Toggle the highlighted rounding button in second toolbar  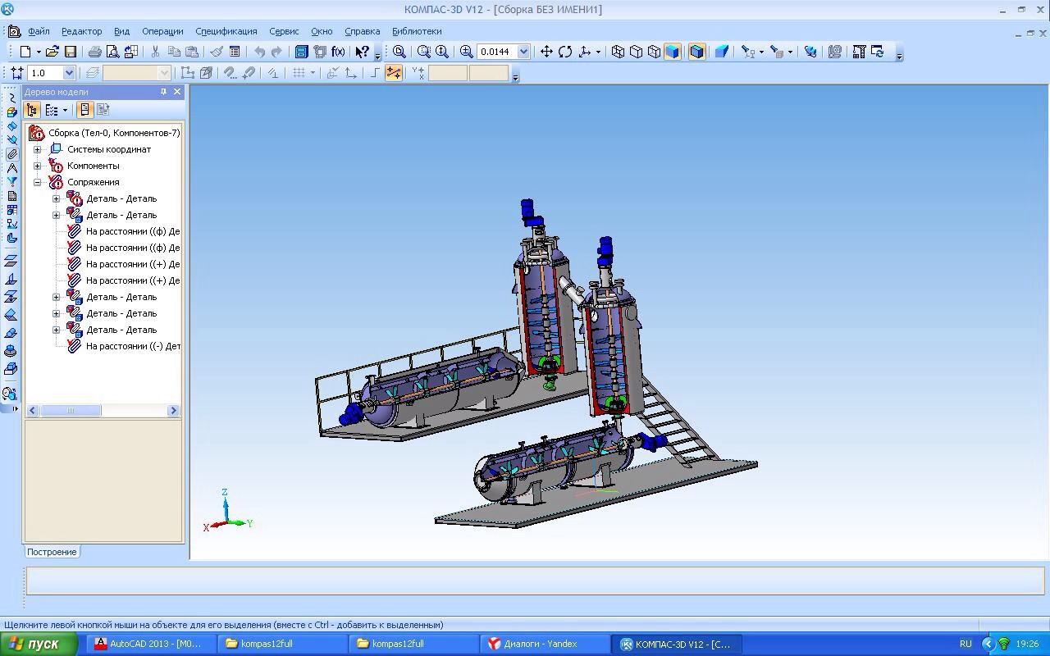(x=393, y=73)
